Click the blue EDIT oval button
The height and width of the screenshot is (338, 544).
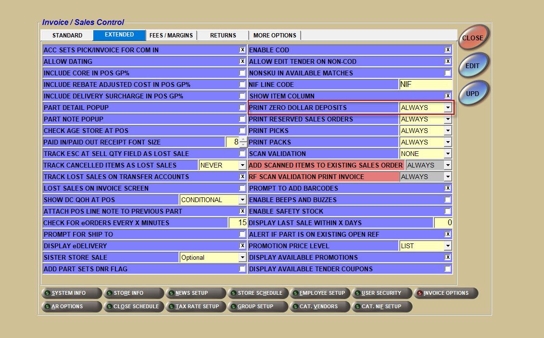click(473, 66)
